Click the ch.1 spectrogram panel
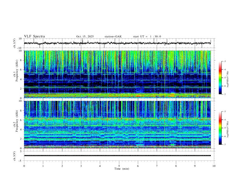Image resolution: width=241 pixels, height=186 pixels. pos(117,74)
